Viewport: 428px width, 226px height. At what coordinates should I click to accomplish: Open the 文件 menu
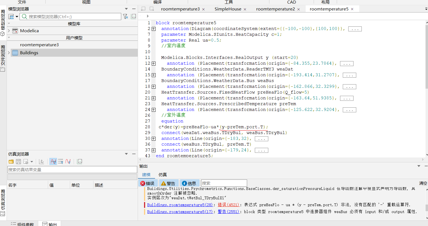pyautogui.click(x=22, y=2)
